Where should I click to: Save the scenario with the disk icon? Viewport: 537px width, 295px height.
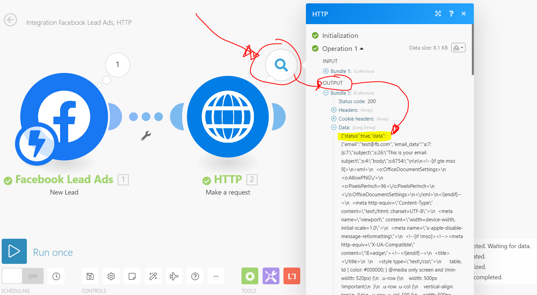90,276
